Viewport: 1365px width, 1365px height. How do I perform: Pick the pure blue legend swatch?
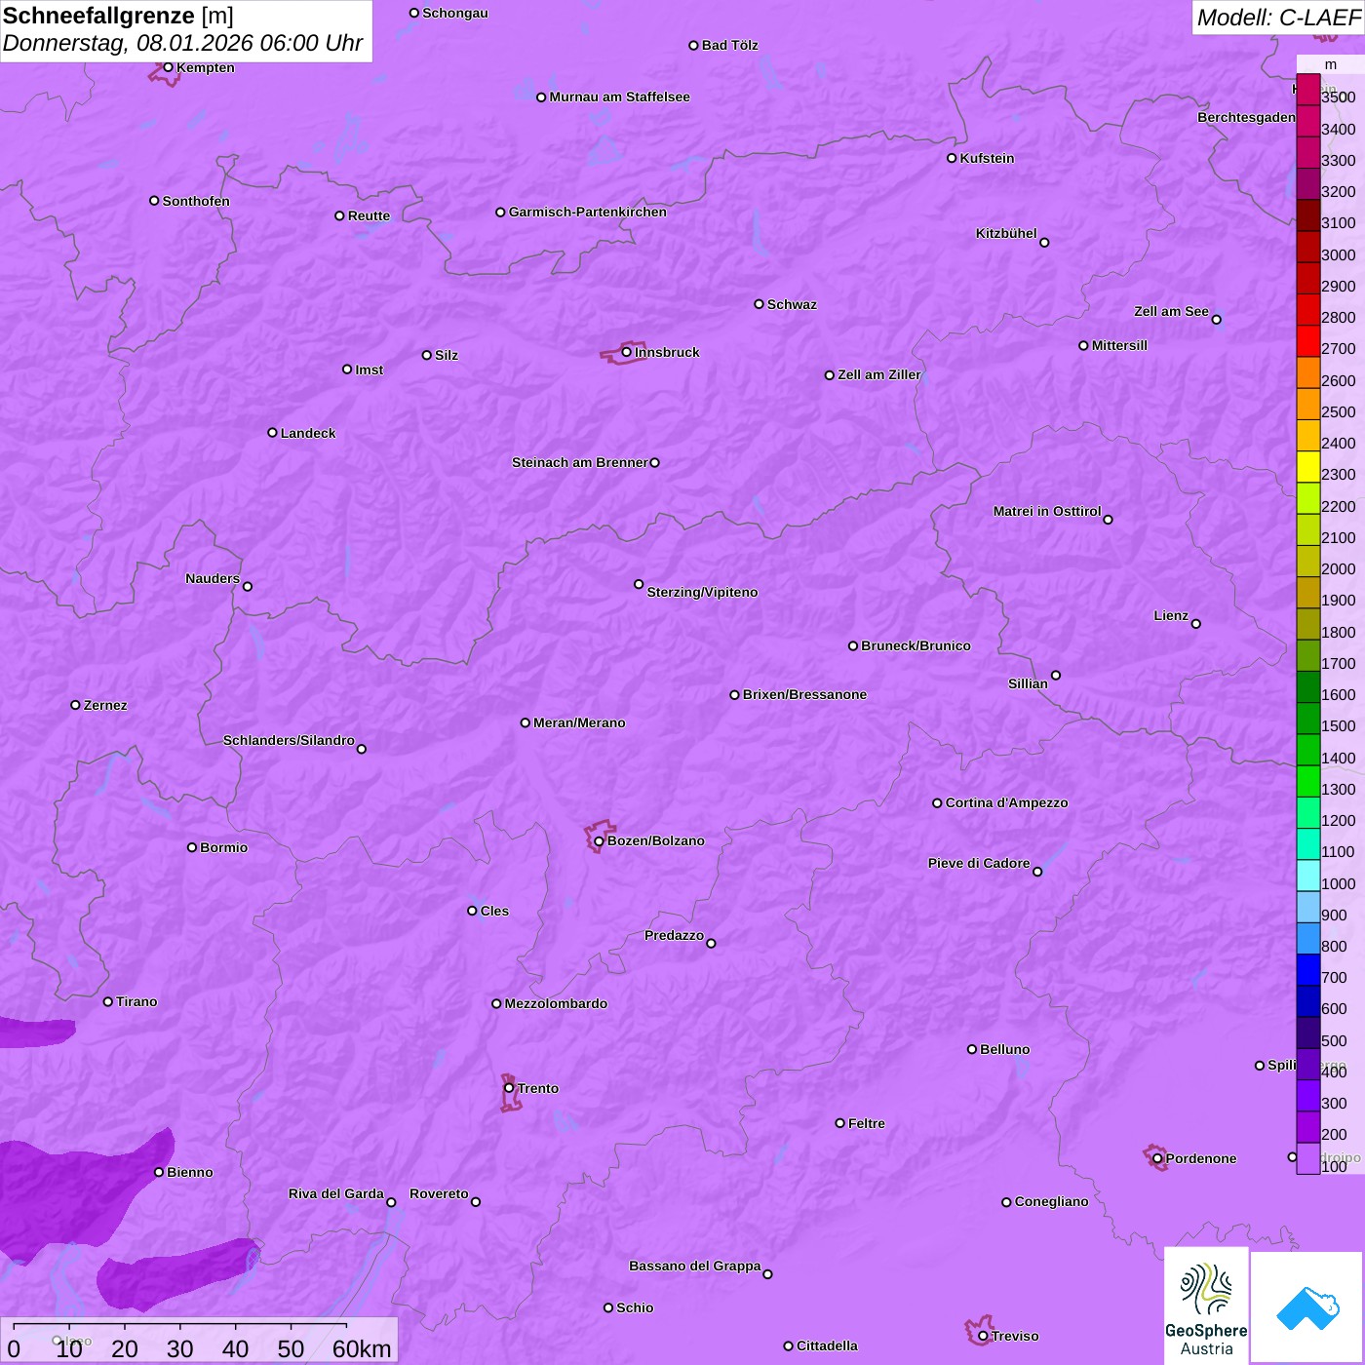[x=1308, y=970]
